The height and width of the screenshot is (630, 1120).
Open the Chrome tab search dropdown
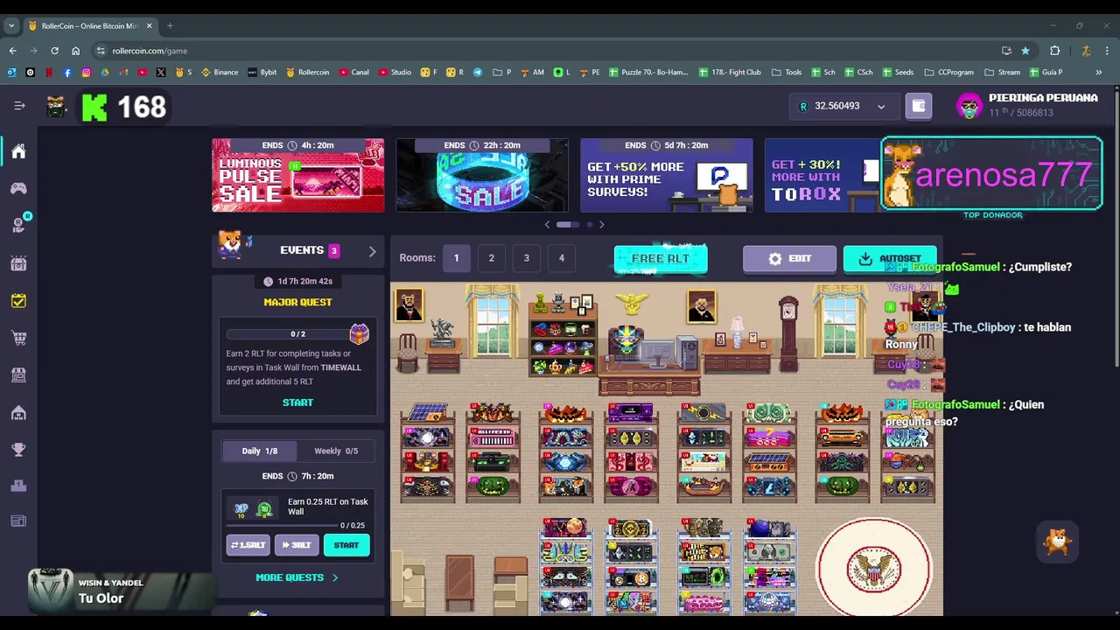11,26
